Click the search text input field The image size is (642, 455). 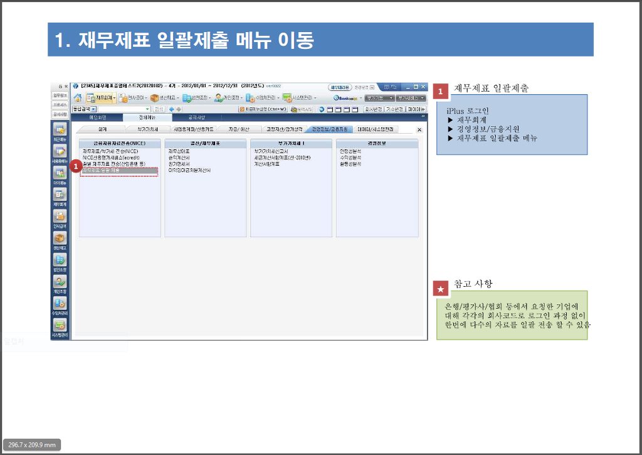coord(124,109)
